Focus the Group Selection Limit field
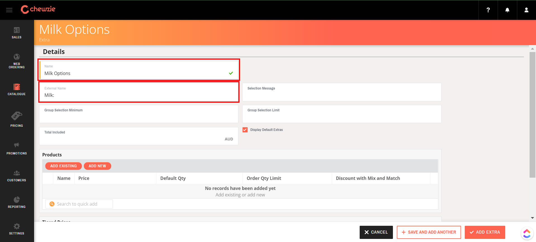The height and width of the screenshot is (242, 536). point(342,114)
